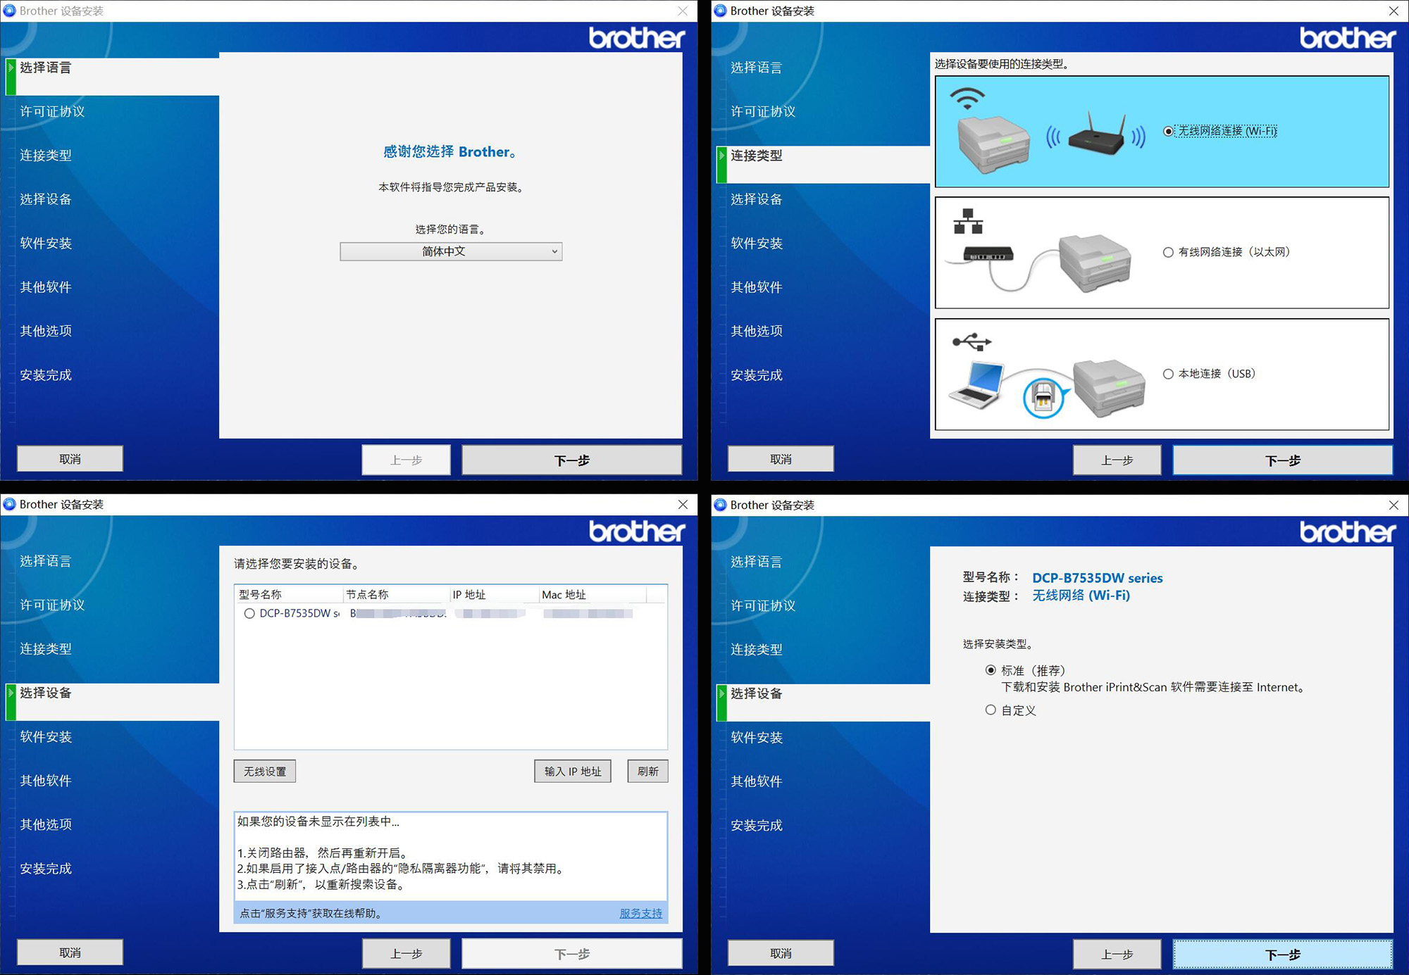This screenshot has width=1409, height=975.
Task: Click the 输入 IP 地址 button
Action: click(572, 771)
